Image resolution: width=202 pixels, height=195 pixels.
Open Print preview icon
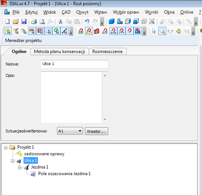pyautogui.click(x=42, y=21)
